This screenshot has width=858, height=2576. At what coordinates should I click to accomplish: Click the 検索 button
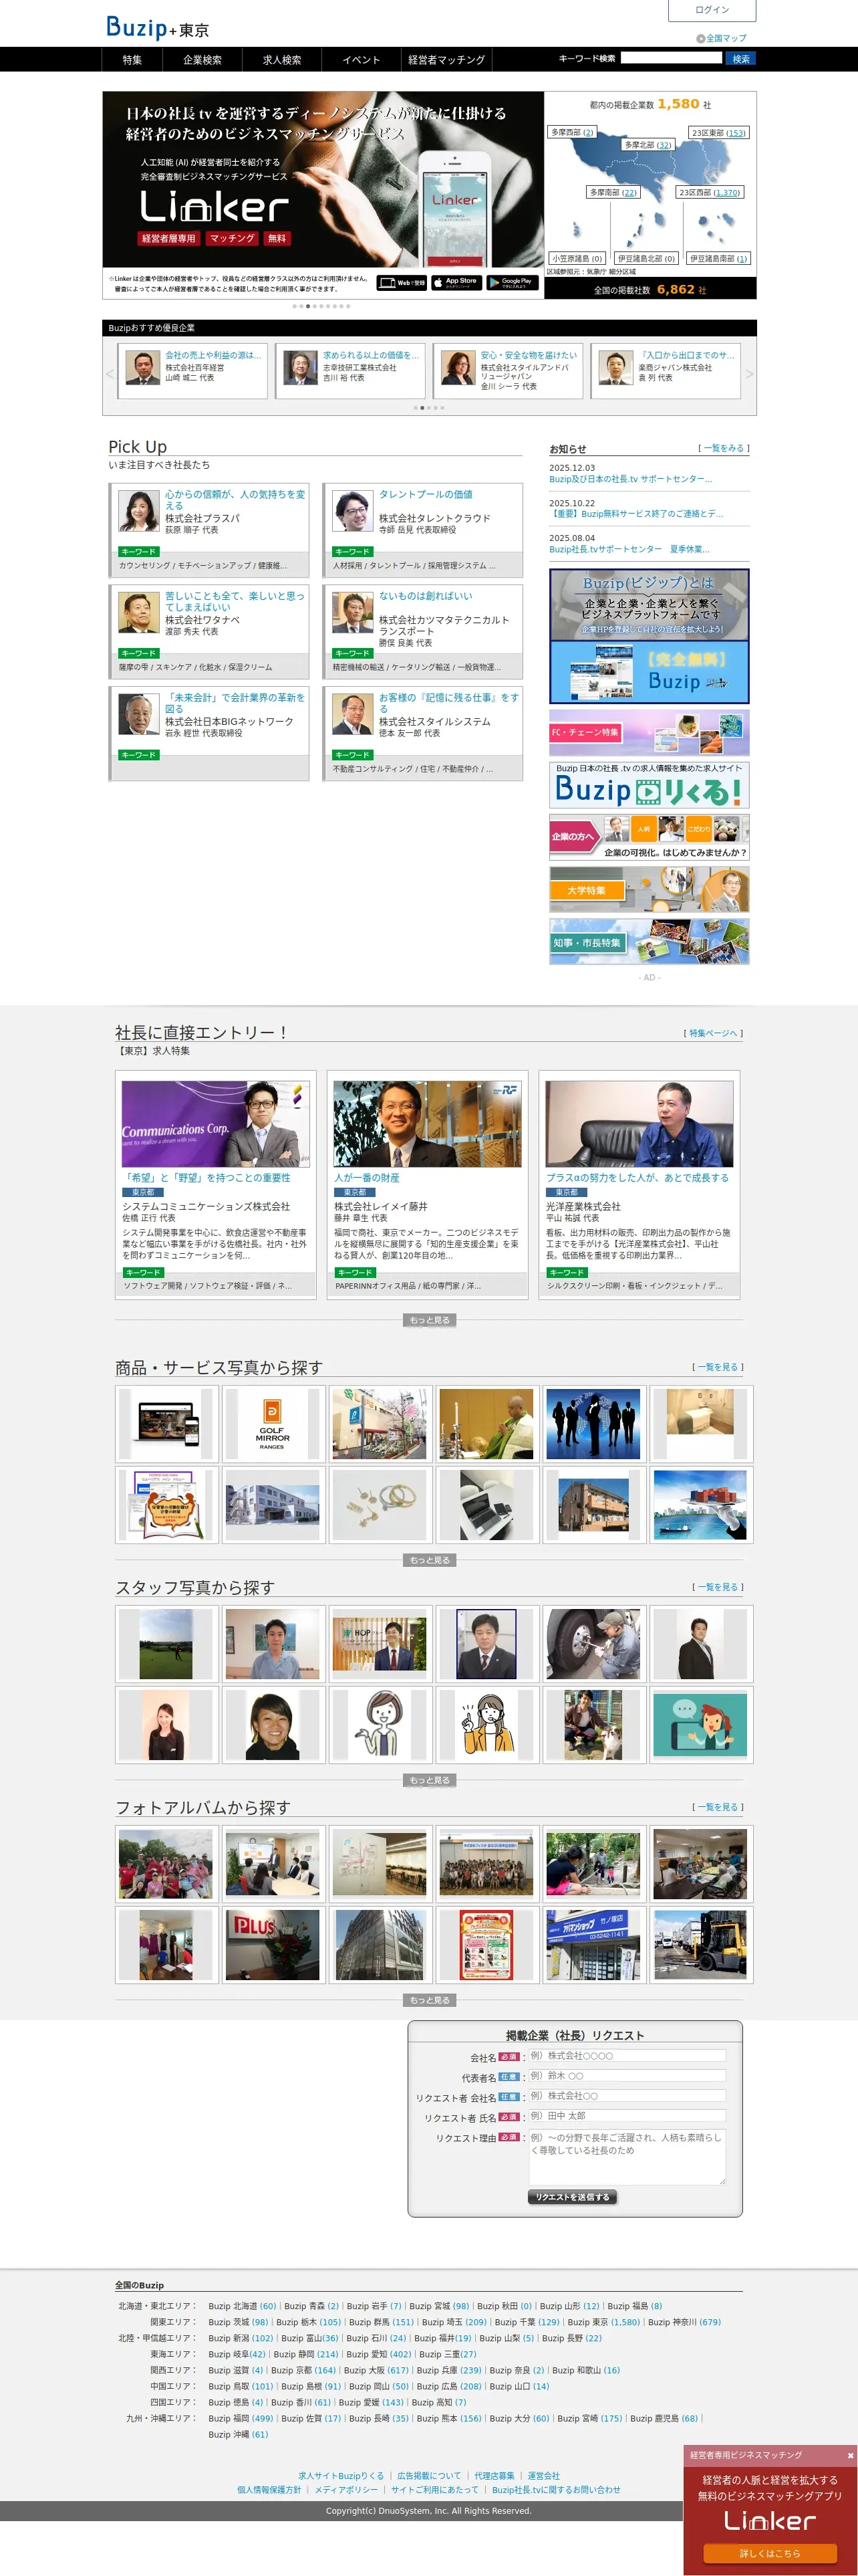click(x=740, y=59)
